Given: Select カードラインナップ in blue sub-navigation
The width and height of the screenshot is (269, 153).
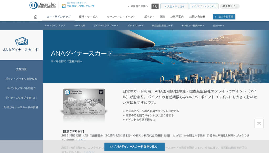Looking at the screenshot, I should pos(55,26).
